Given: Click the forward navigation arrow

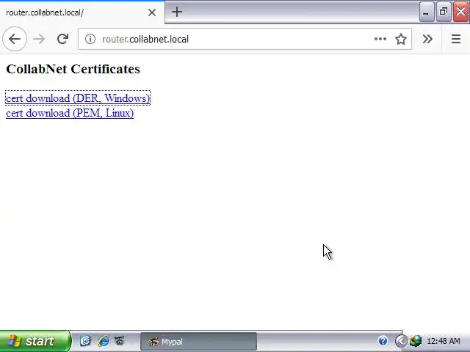Looking at the screenshot, I should (39, 39).
